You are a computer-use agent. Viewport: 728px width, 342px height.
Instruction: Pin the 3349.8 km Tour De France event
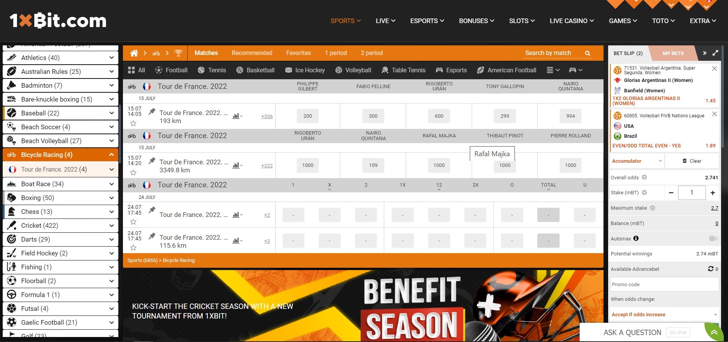152,161
